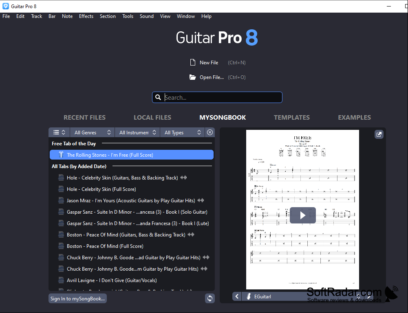The width and height of the screenshot is (408, 313).
Task: Select Jason Mraz - I'm Yours tab
Action: [x=131, y=201]
